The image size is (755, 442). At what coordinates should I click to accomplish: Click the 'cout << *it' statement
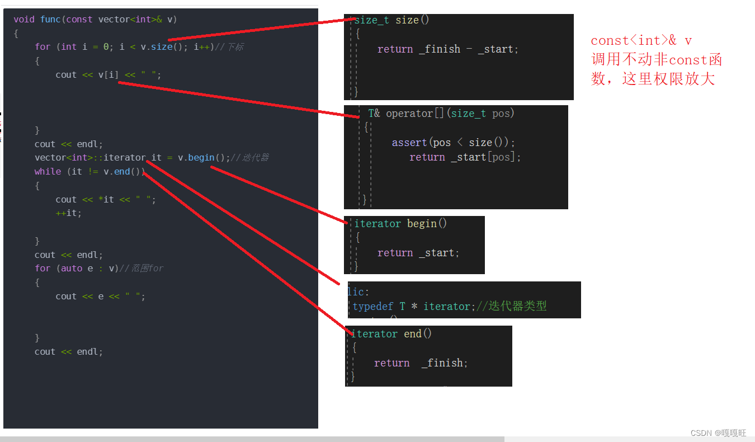106,199
